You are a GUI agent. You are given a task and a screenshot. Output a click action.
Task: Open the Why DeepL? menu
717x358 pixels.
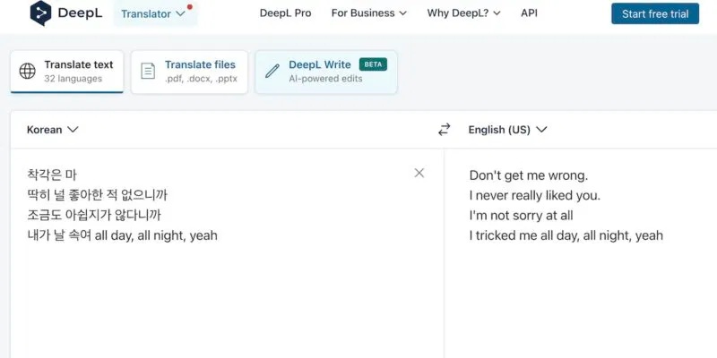point(464,13)
